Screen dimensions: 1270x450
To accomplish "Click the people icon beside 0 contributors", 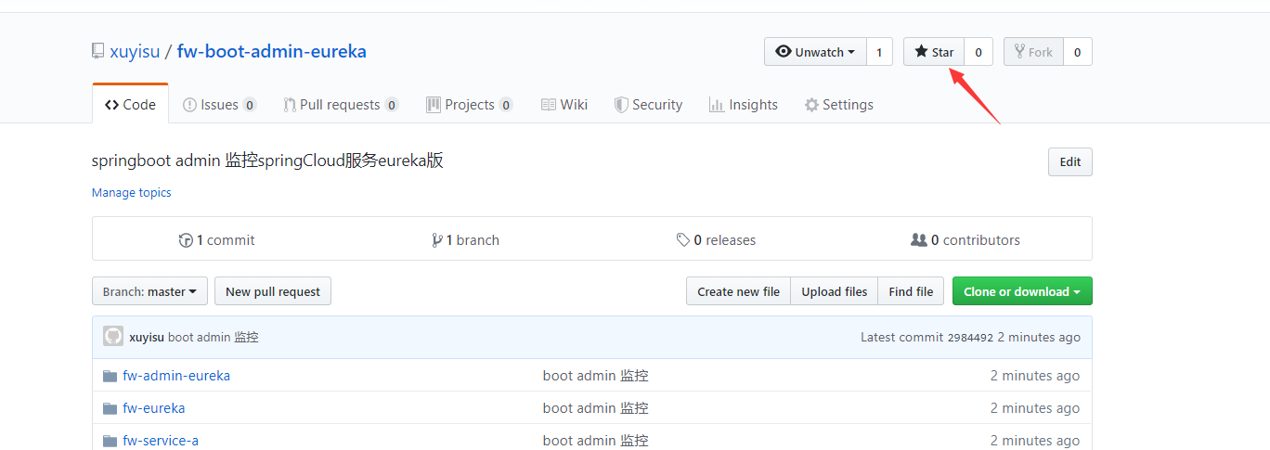I will [x=919, y=240].
